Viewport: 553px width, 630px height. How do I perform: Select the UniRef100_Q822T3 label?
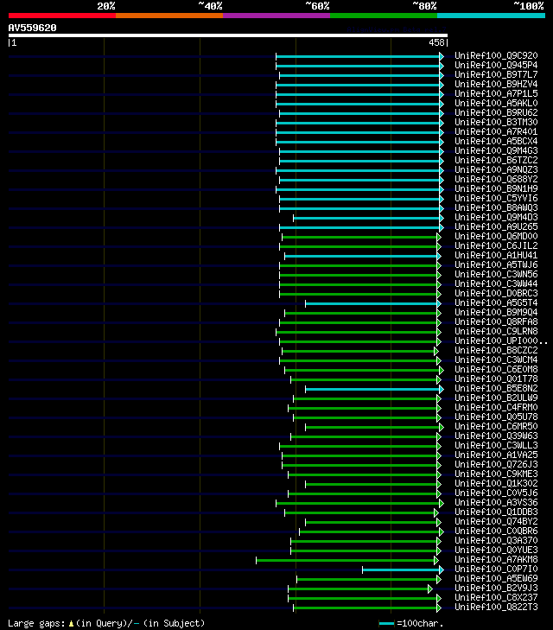(x=496, y=607)
